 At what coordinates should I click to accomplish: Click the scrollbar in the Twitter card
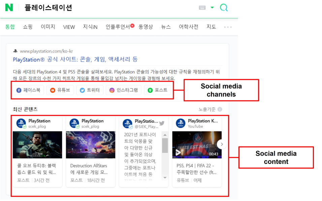pyautogui.click(x=165, y=145)
